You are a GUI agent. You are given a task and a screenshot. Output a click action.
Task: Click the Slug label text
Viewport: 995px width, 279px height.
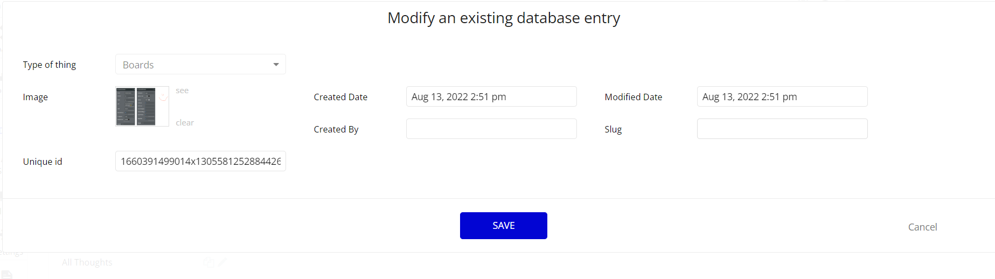click(613, 129)
